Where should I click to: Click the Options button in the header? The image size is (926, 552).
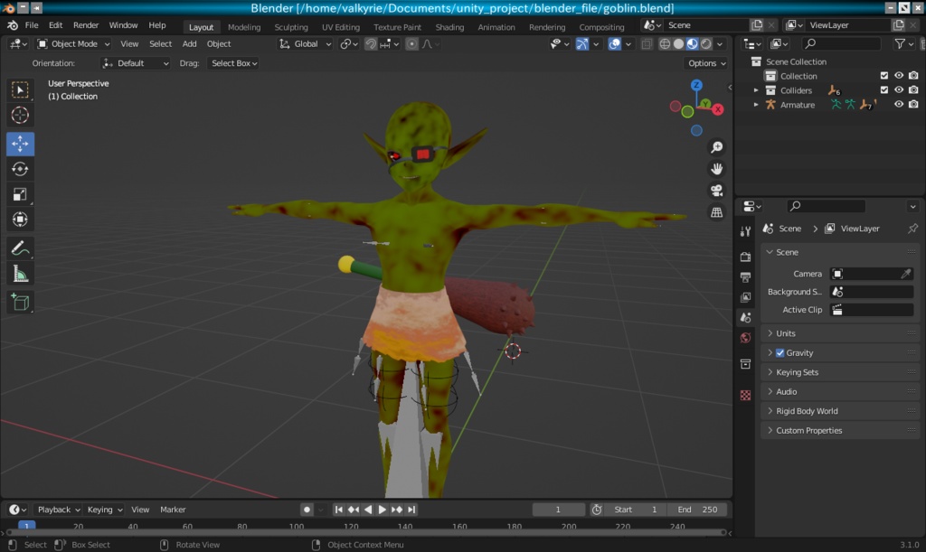[x=704, y=63]
